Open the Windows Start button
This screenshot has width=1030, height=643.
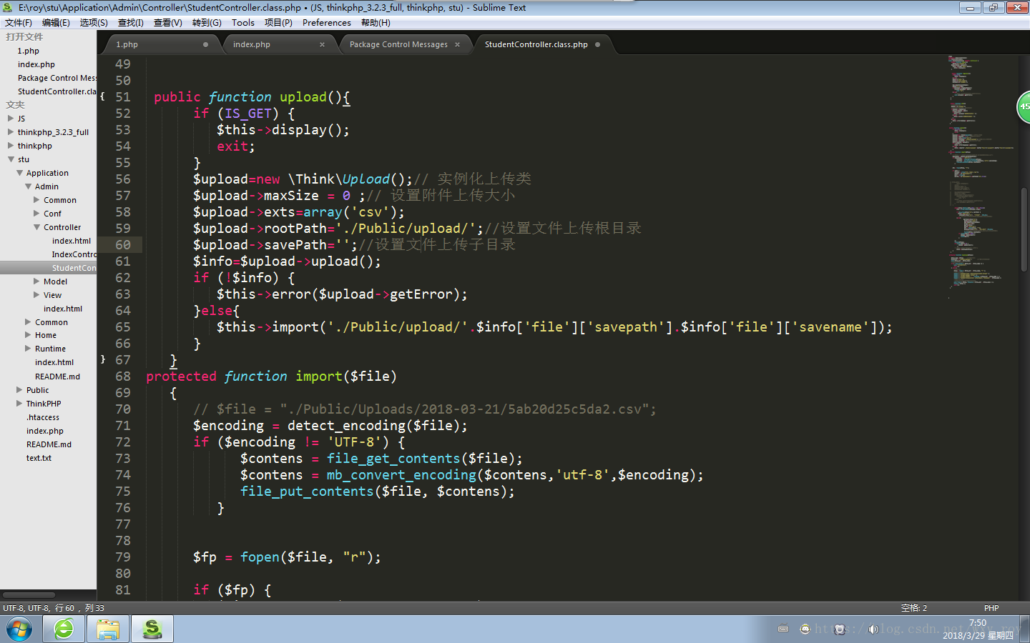[x=19, y=629]
